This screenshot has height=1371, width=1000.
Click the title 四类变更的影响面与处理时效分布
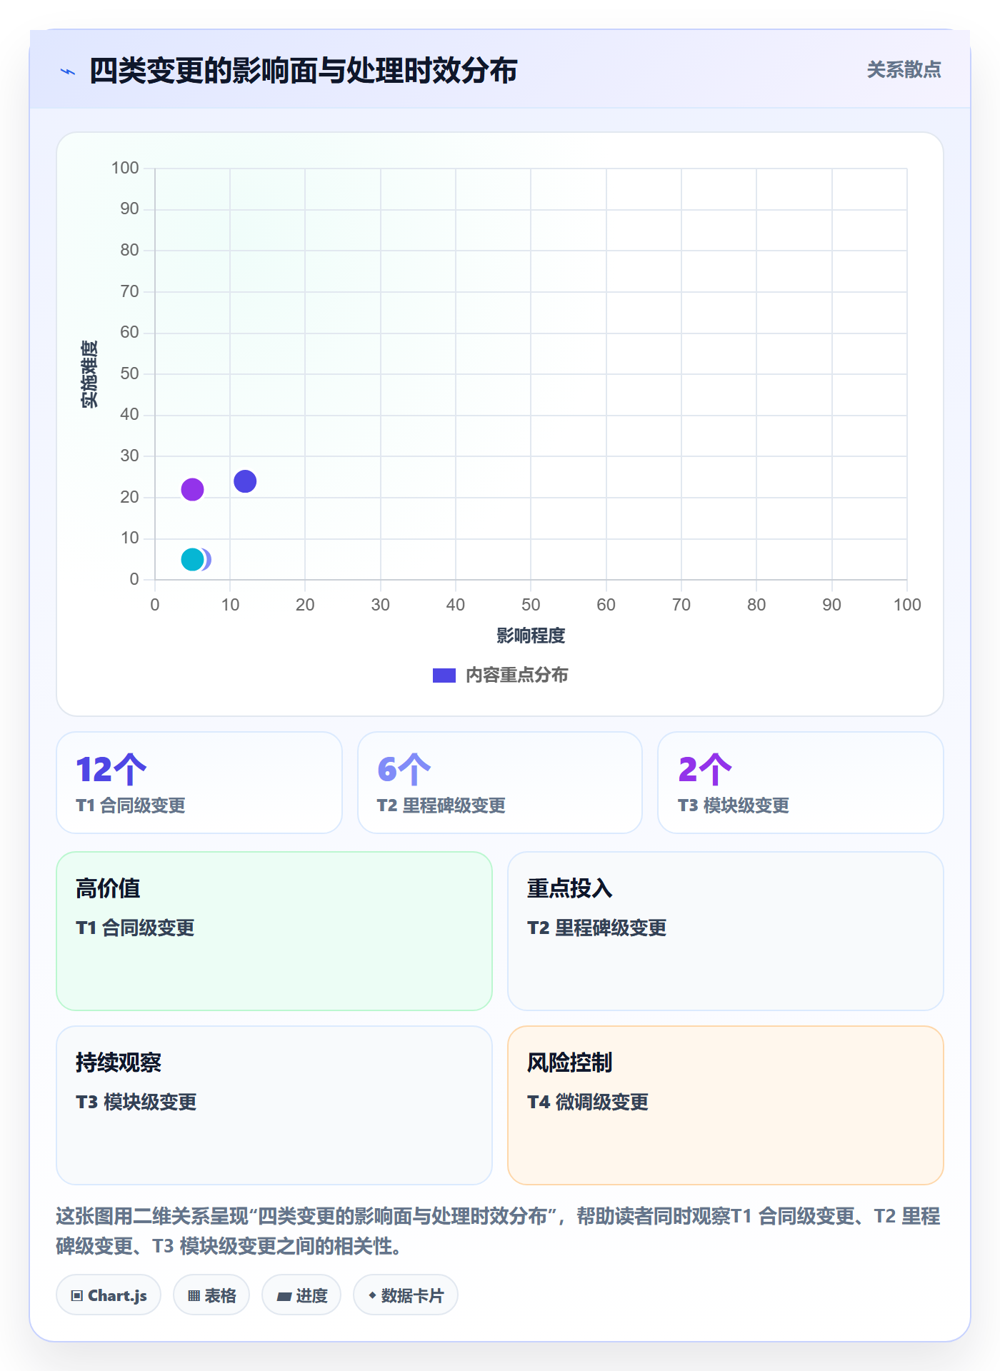[x=303, y=71]
